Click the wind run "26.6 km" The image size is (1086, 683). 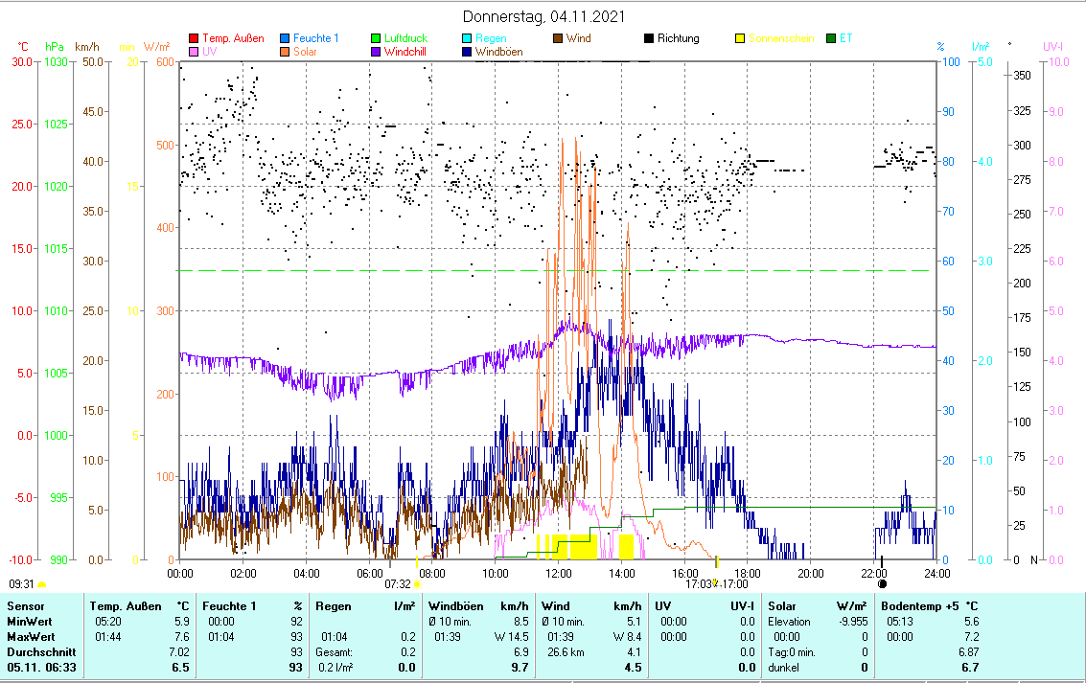[x=566, y=651]
